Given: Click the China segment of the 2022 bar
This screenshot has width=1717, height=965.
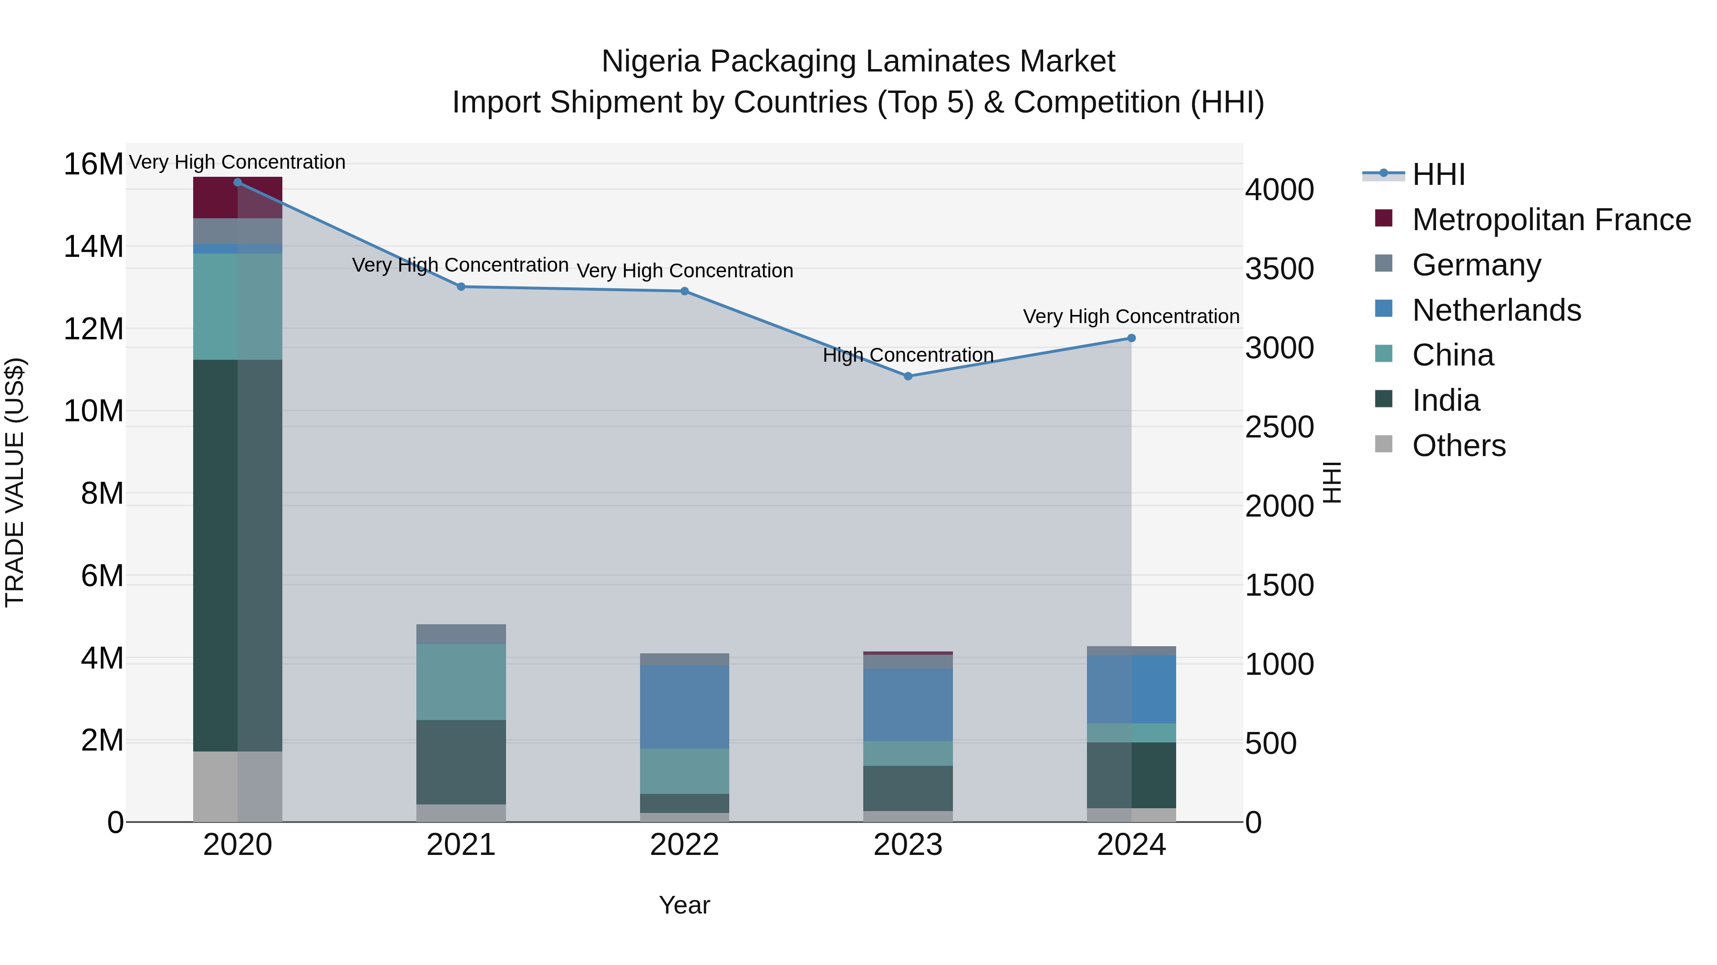Looking at the screenshot, I should (x=684, y=771).
